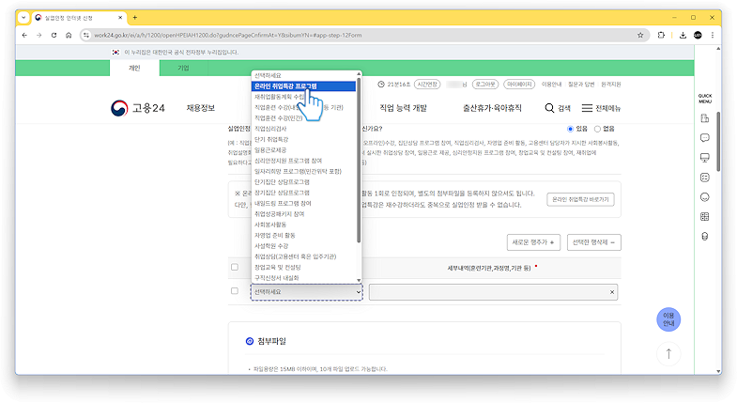The width and height of the screenshot is (737, 403).
Task: Choose the 단기 취업특강 option
Action: coord(303,140)
